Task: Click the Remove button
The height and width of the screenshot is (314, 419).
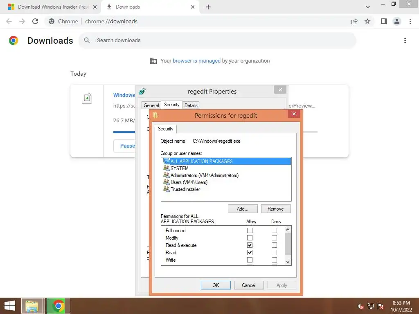Action: 276,209
